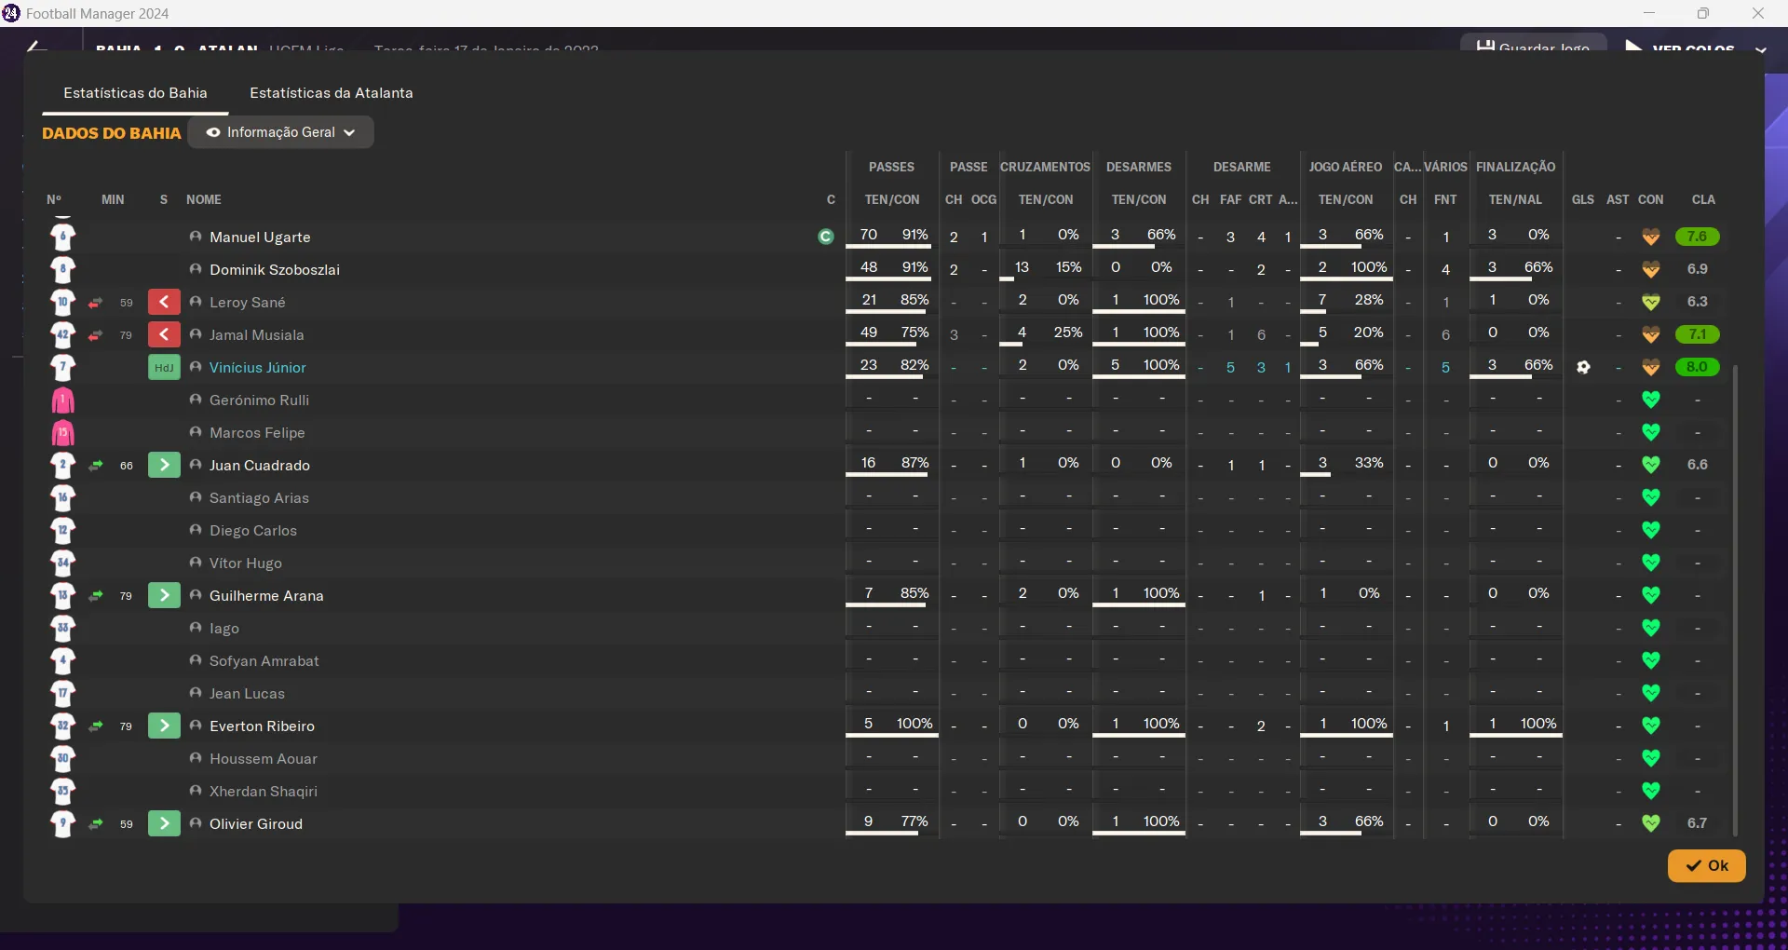Screen dimensions: 1788x950
Task: Click Santiago Arias's shirt icon
Action: click(x=62, y=497)
